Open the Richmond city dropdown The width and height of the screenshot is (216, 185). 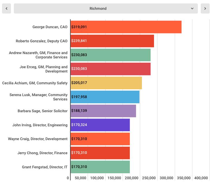tap(98, 9)
